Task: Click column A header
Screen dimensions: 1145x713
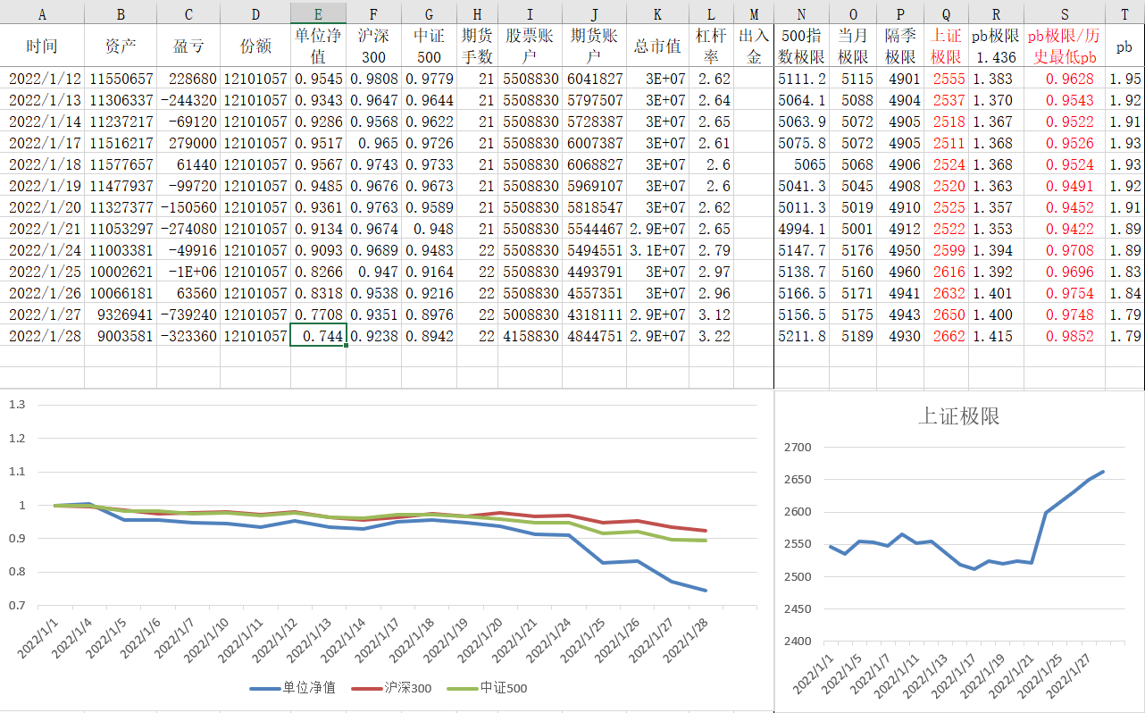Action: point(42,13)
